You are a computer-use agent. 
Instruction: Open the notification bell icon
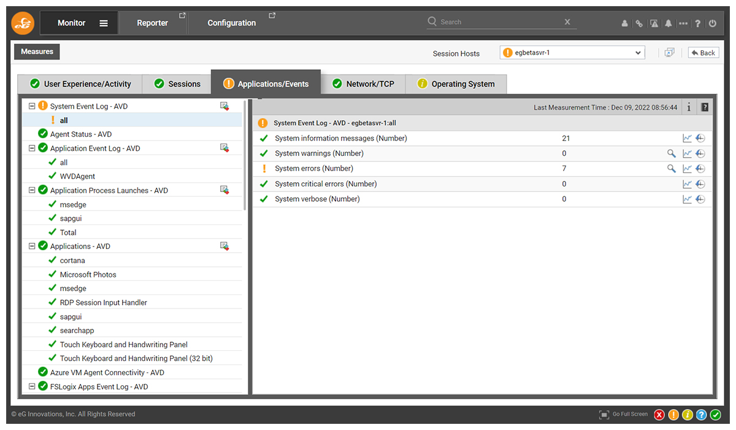pos(669,23)
